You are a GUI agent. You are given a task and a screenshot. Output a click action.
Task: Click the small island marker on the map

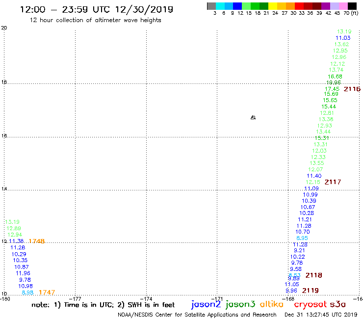(x=253, y=117)
